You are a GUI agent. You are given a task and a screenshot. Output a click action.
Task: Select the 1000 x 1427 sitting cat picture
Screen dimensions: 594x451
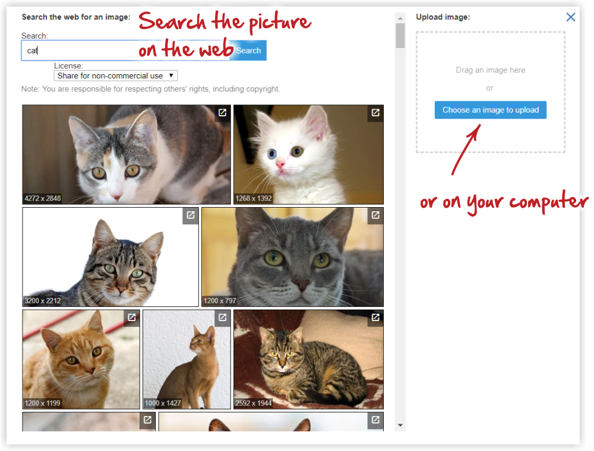click(187, 360)
